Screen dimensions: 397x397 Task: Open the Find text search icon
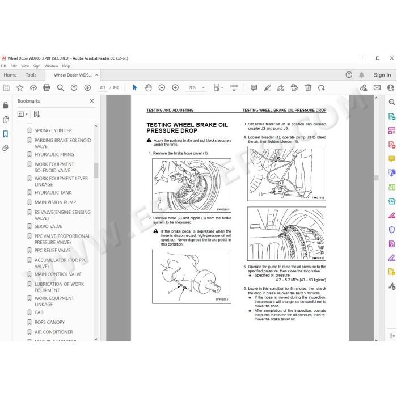click(x=60, y=87)
